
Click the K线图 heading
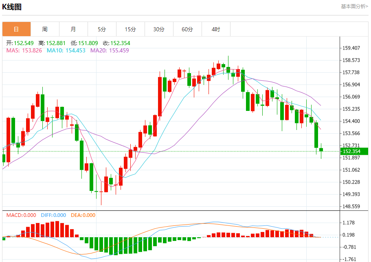point(12,7)
